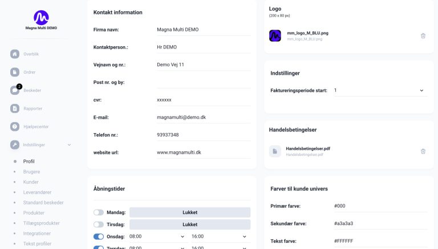438x249 pixels.
Task: Open the Ordrer document icon
Action: pyautogui.click(x=15, y=72)
